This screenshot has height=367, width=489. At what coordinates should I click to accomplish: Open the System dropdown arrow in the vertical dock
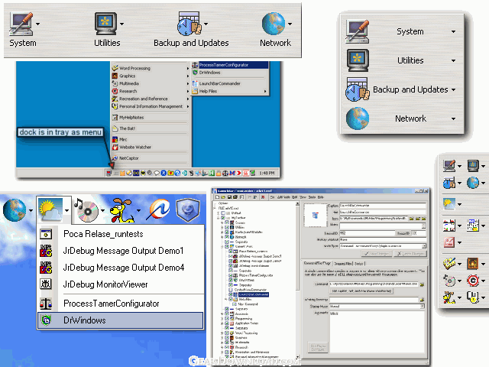pos(453,31)
